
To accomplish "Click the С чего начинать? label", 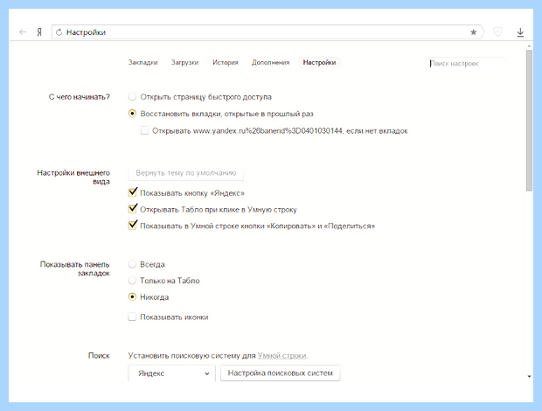I will [80, 97].
